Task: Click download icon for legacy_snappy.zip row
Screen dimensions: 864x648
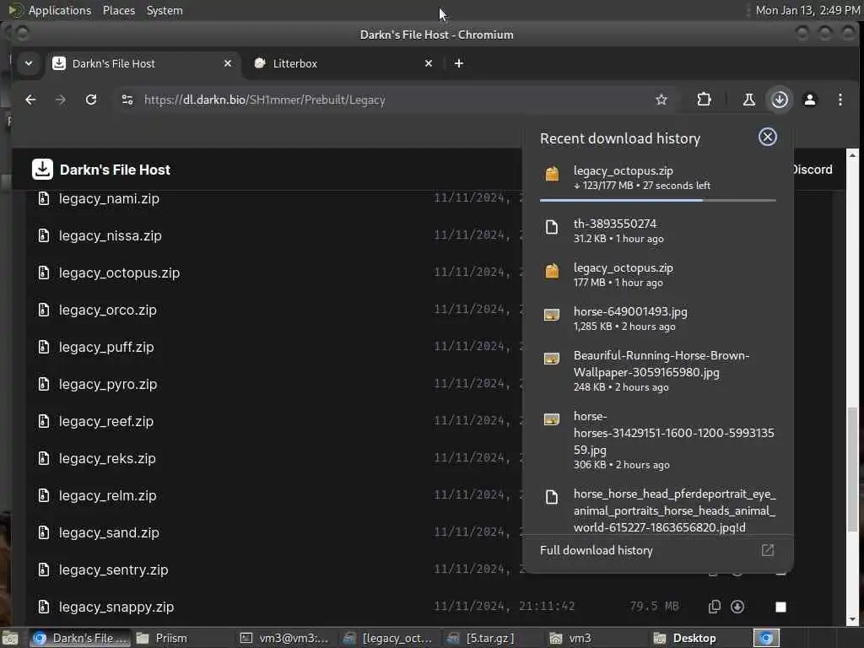Action: pyautogui.click(x=737, y=607)
